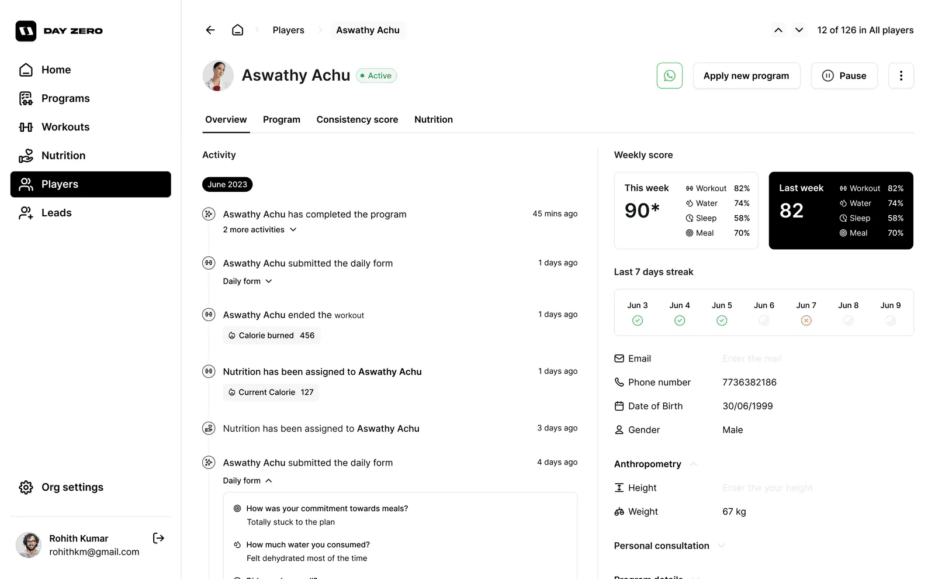This screenshot has height=579, width=935.
Task: Click the logout icon beside Rohith Kumar
Action: click(158, 538)
